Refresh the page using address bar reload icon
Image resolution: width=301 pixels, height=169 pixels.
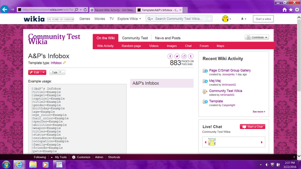point(85,9)
